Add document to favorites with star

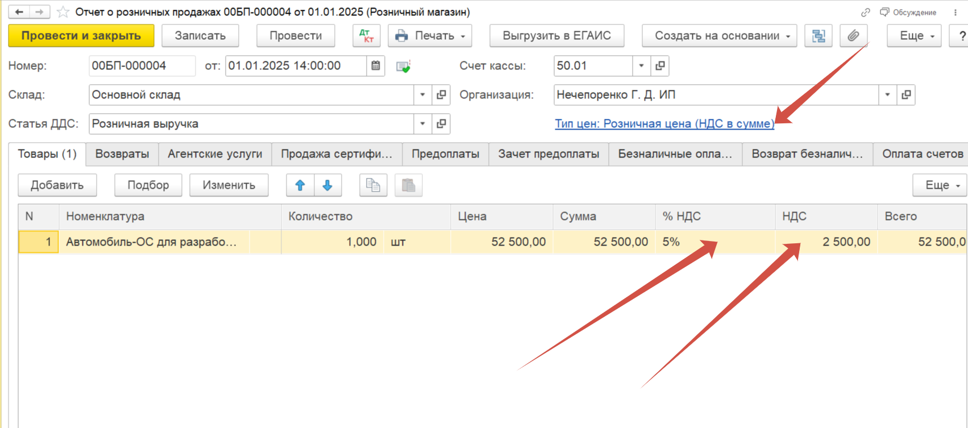pos(63,12)
